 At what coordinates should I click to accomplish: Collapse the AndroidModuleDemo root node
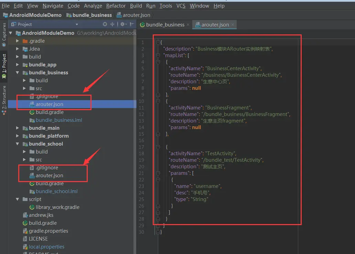(11, 33)
